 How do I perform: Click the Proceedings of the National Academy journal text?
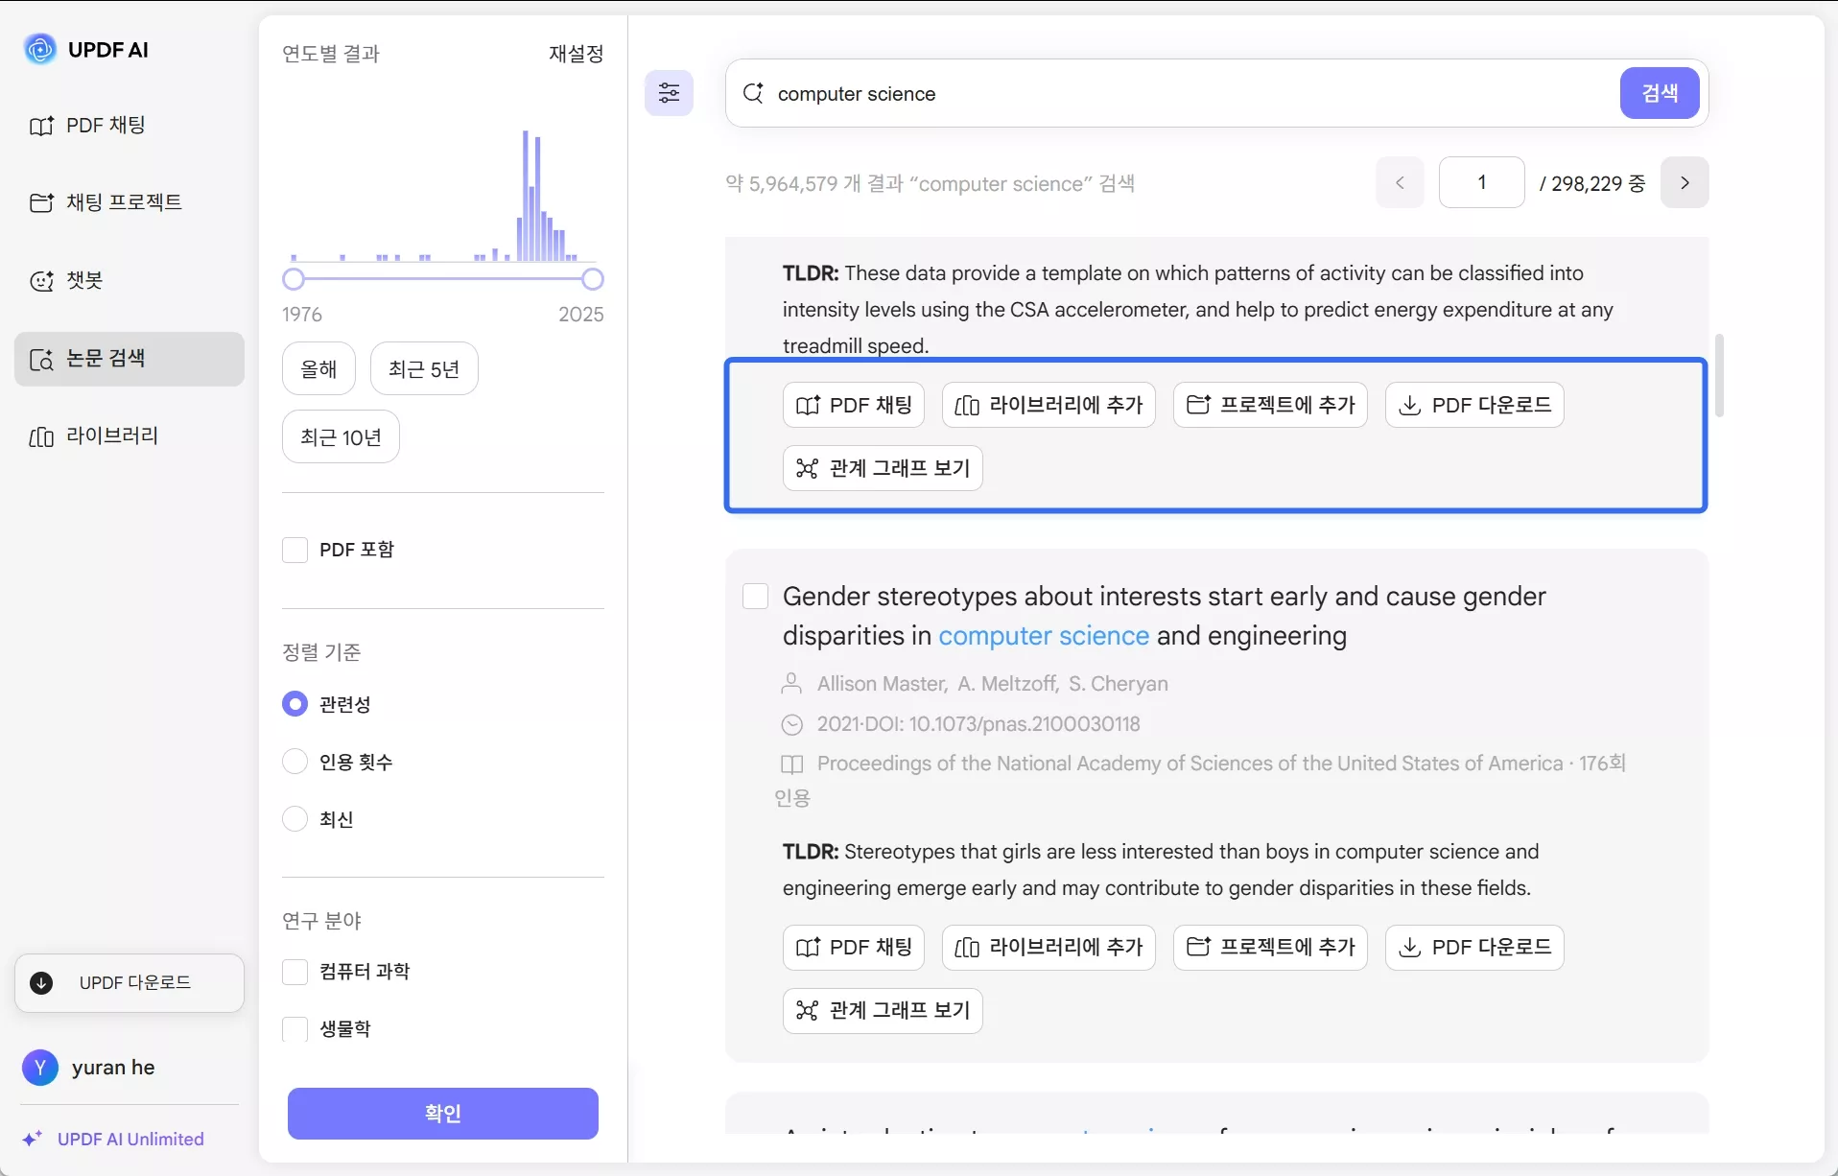(1190, 764)
